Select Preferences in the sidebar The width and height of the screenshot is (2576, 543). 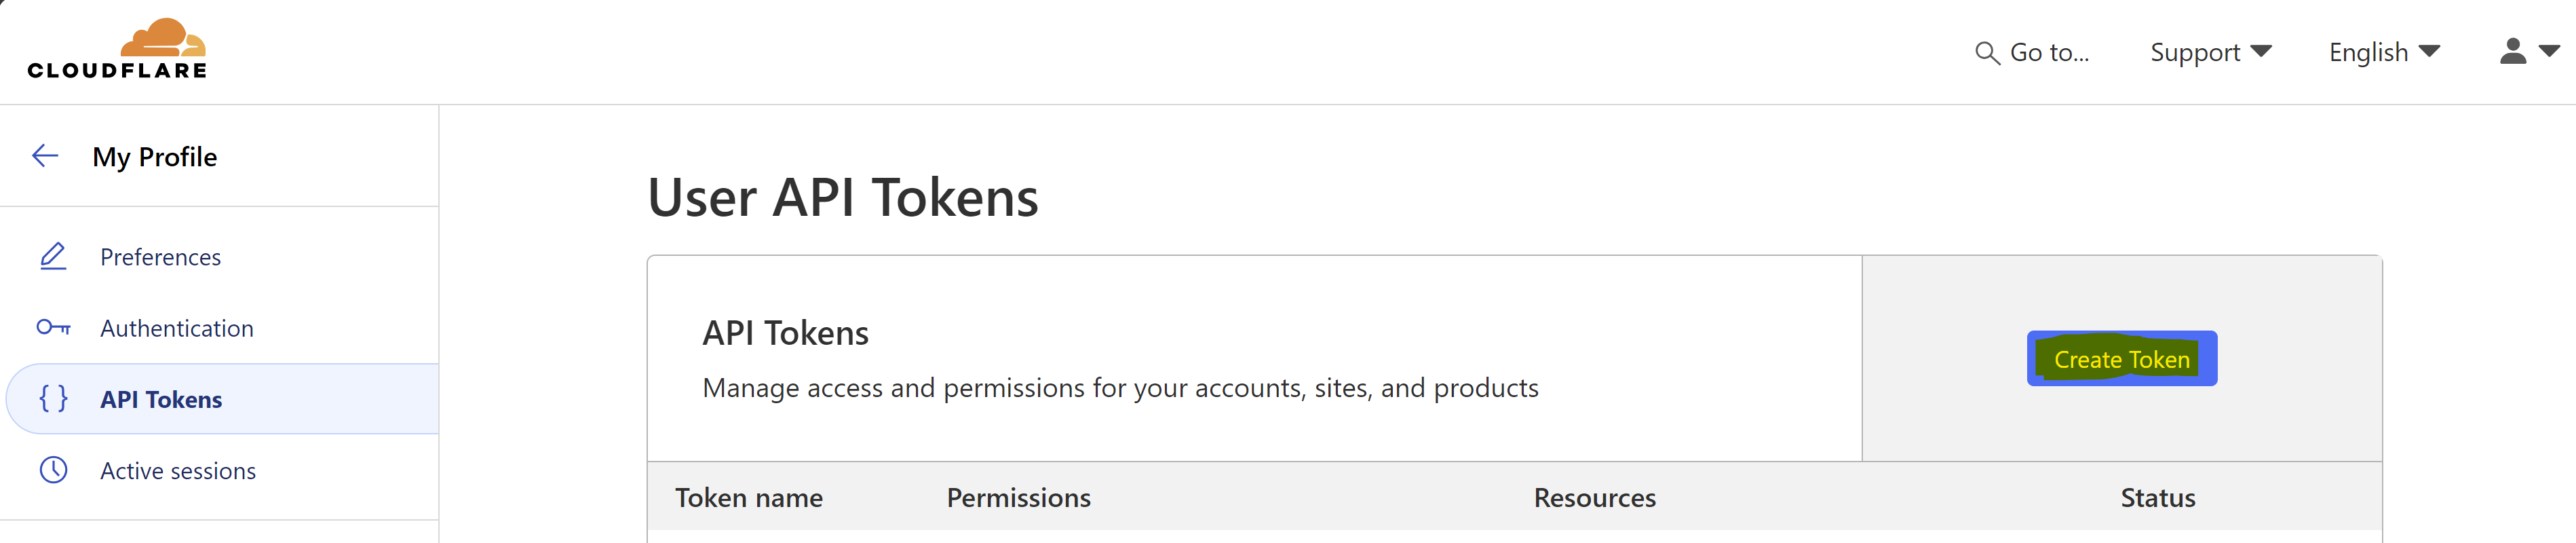coord(160,256)
